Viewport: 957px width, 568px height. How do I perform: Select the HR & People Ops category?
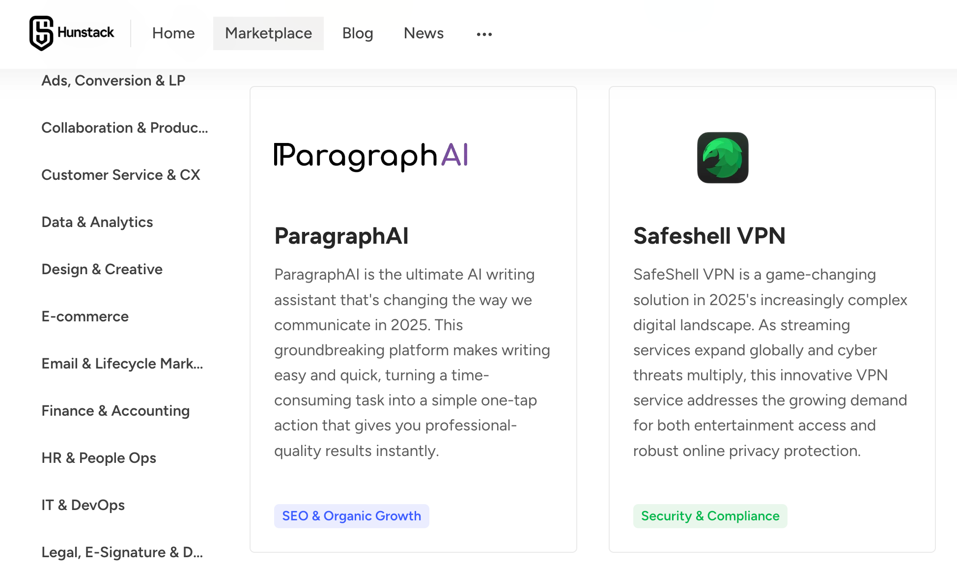99,458
